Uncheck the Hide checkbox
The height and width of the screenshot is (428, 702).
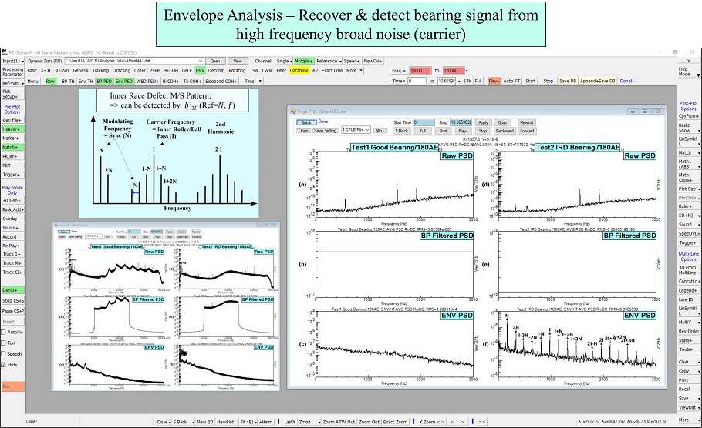pyautogui.click(x=5, y=365)
